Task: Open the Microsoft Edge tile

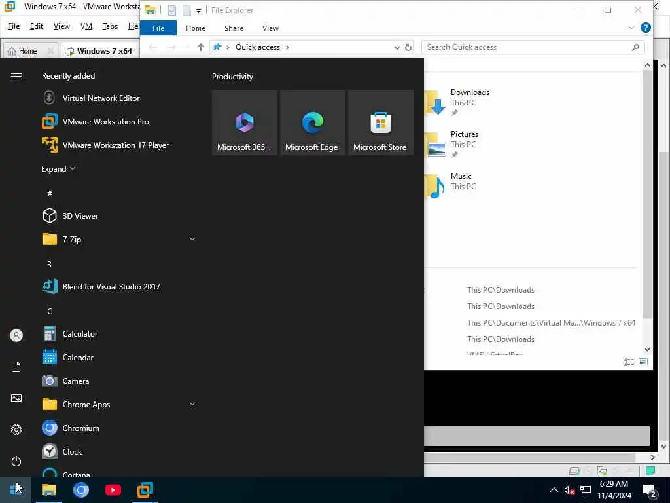Action: [312, 122]
